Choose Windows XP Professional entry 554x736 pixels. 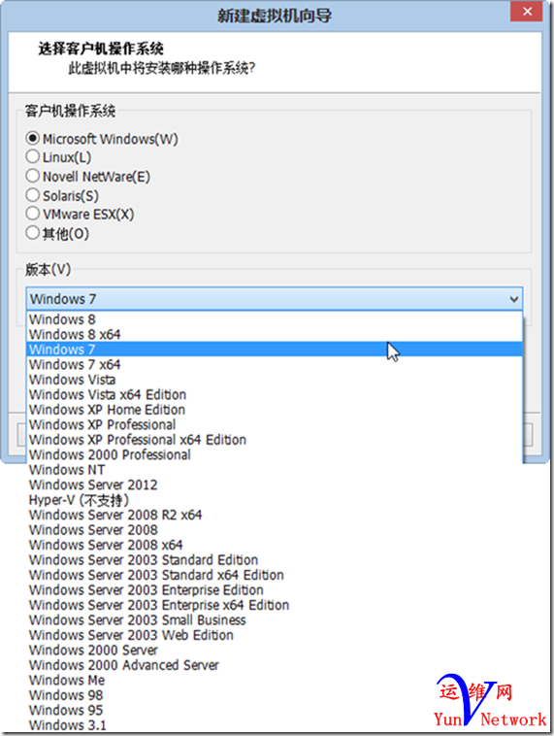pos(275,424)
